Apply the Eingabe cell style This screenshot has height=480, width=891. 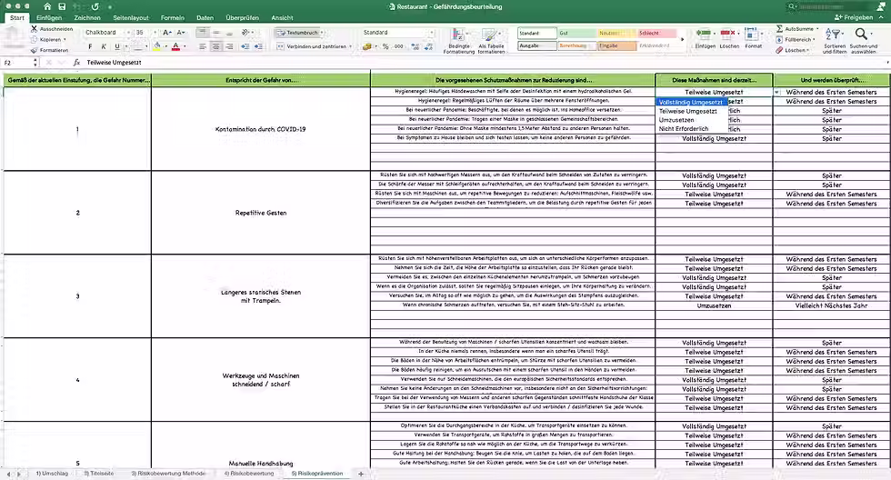(x=616, y=45)
